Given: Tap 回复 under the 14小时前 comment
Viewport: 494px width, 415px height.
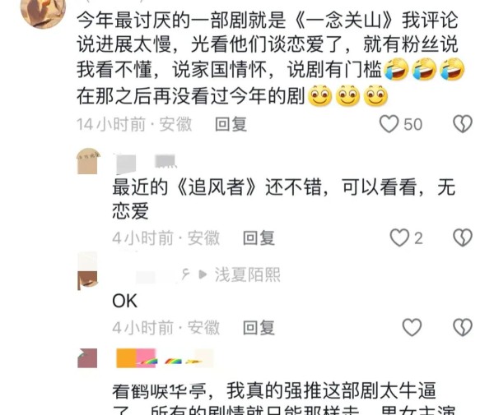Looking at the screenshot, I should [x=231, y=124].
